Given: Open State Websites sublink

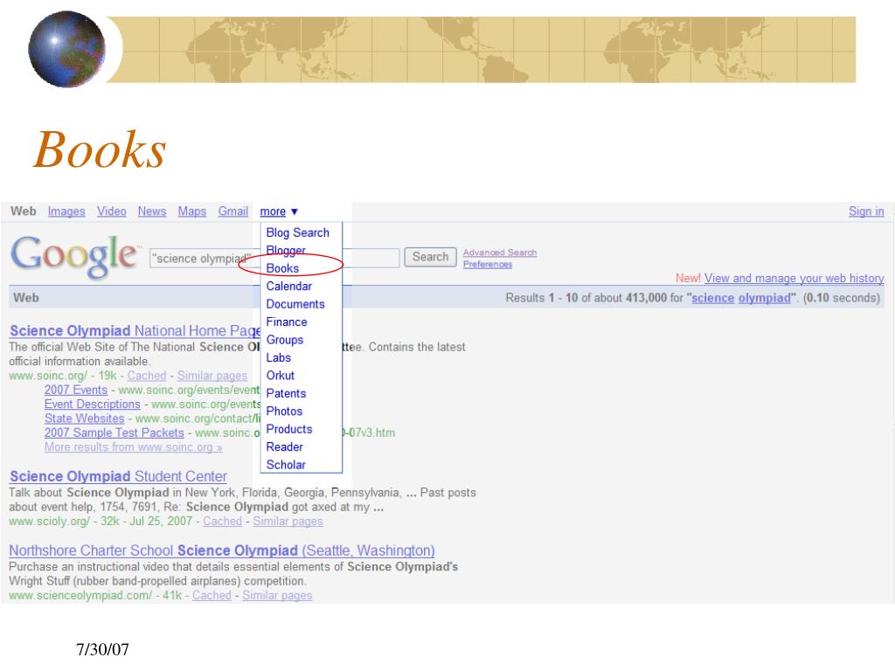Looking at the screenshot, I should 85,419.
